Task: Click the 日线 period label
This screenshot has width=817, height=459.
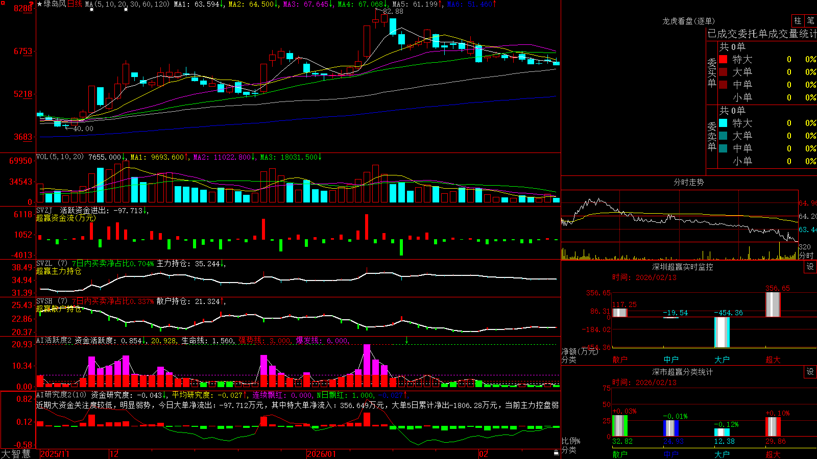Action: (75, 4)
